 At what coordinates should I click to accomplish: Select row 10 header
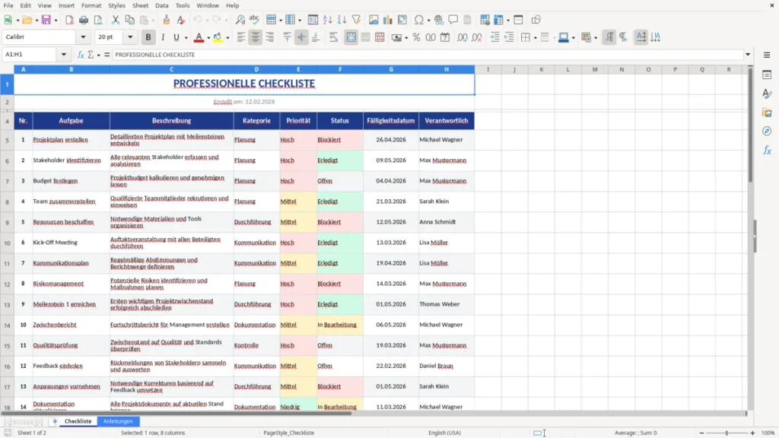pyautogui.click(x=7, y=243)
